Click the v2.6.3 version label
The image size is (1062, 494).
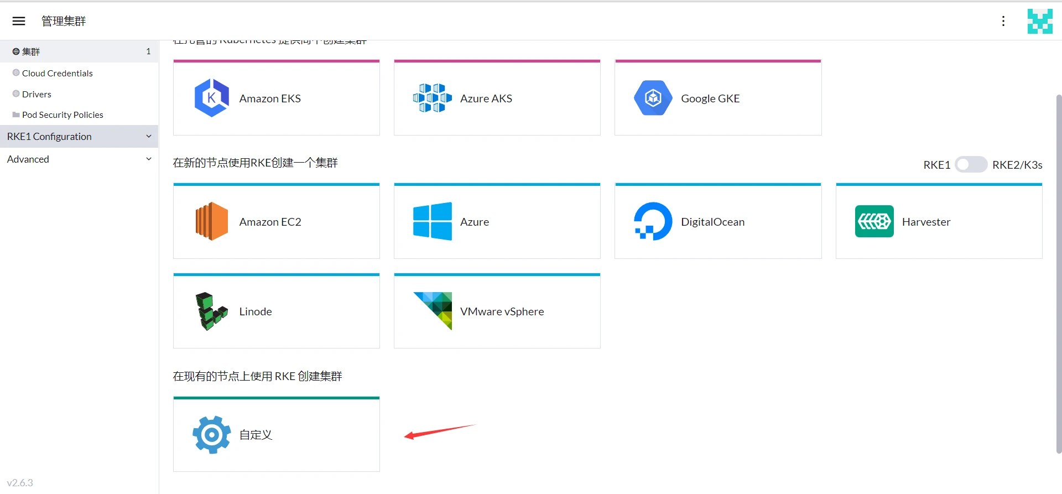click(20, 482)
